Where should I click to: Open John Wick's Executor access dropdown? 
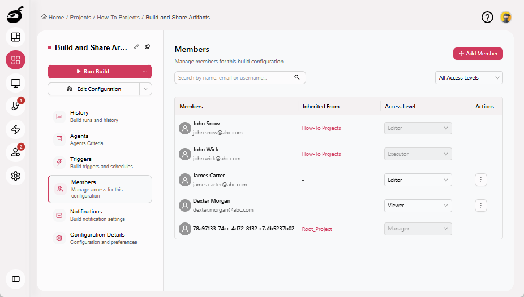[x=418, y=154]
